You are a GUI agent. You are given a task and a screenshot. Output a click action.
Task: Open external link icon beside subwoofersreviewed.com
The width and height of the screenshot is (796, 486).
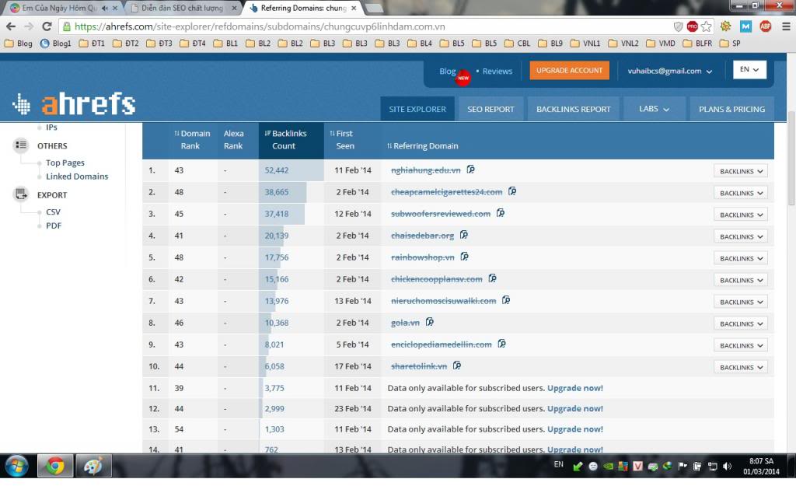501,213
